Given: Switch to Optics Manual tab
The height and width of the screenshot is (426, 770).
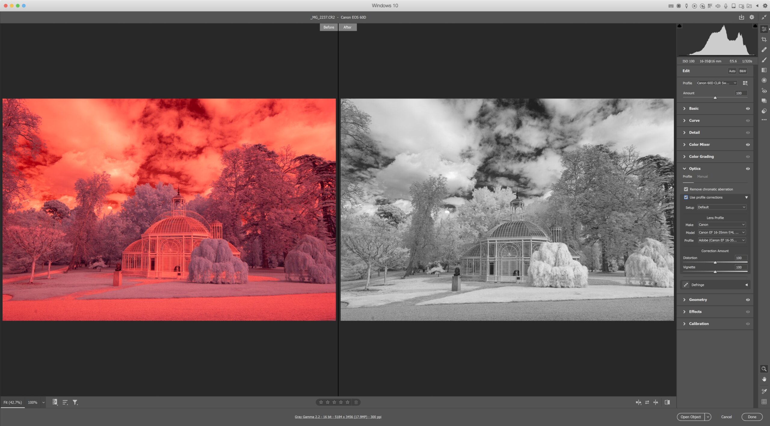Looking at the screenshot, I should (702, 176).
